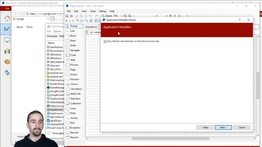Zoom out with the magnifier minus icon
The image size is (262, 147).
130,16
